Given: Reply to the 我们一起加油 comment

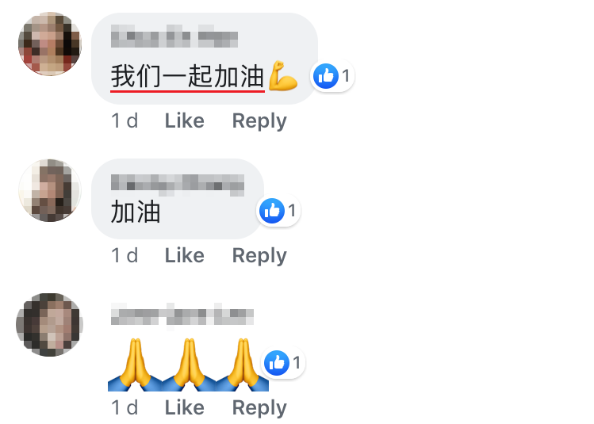Looking at the screenshot, I should point(259,121).
